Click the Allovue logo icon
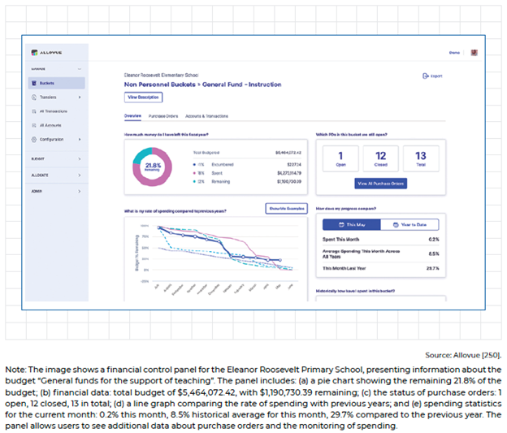Image resolution: width=507 pixels, height=433 pixels. point(33,53)
